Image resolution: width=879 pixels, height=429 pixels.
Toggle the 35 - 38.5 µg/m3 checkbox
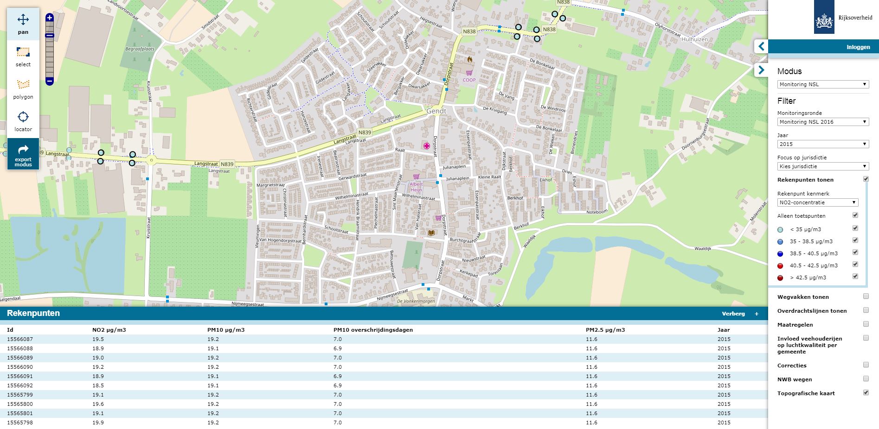855,240
